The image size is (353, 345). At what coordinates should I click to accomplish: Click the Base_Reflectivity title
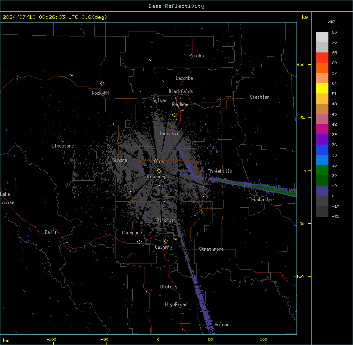tap(176, 6)
